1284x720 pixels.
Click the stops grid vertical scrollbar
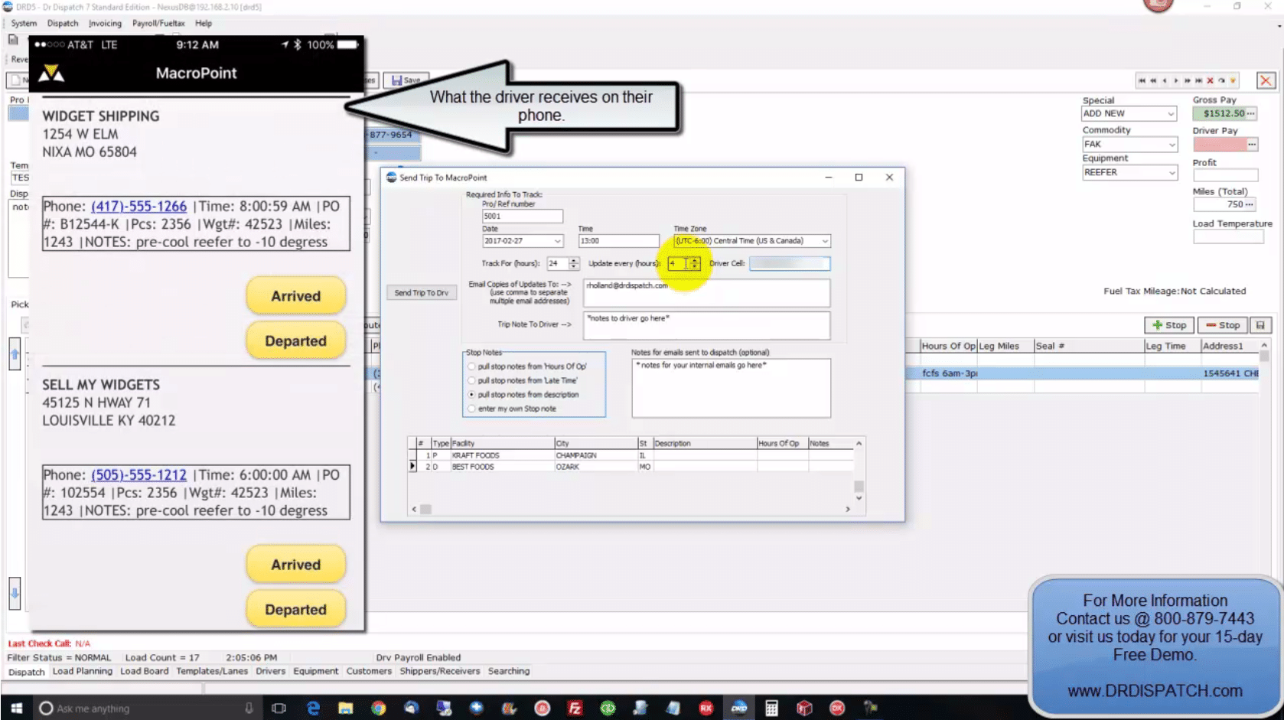coord(859,471)
